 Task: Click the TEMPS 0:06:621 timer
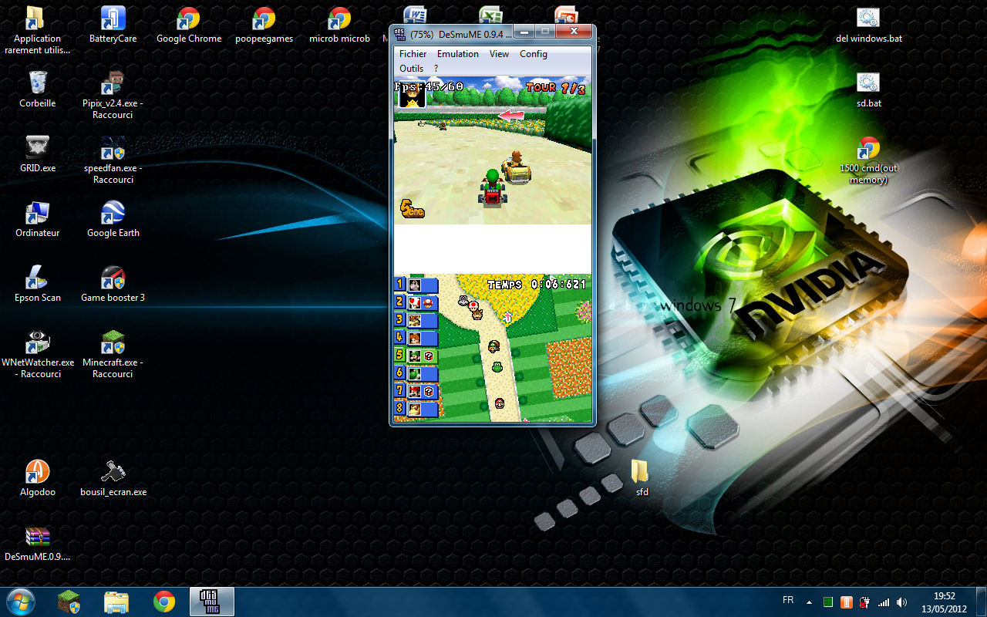click(537, 285)
